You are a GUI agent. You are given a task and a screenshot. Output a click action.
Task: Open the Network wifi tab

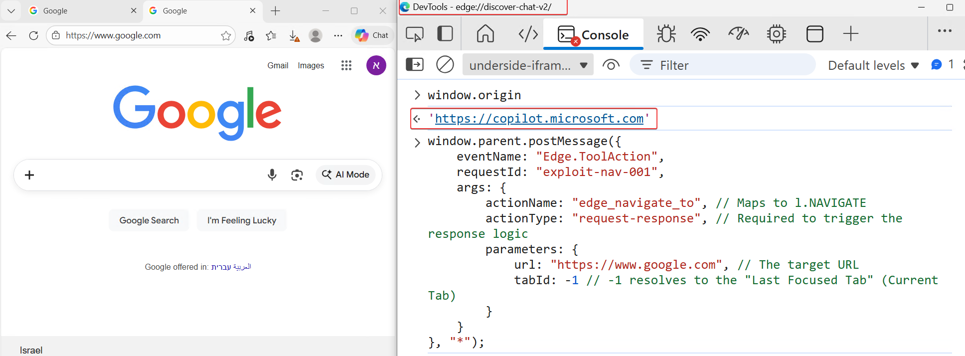(700, 34)
